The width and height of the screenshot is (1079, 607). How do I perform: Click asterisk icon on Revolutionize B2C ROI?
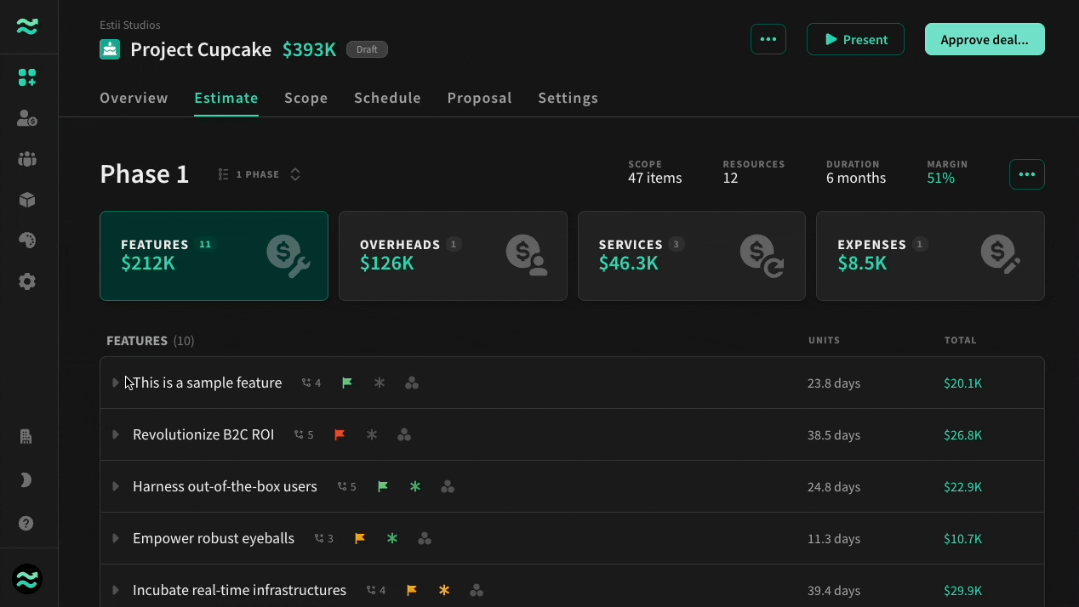[372, 435]
